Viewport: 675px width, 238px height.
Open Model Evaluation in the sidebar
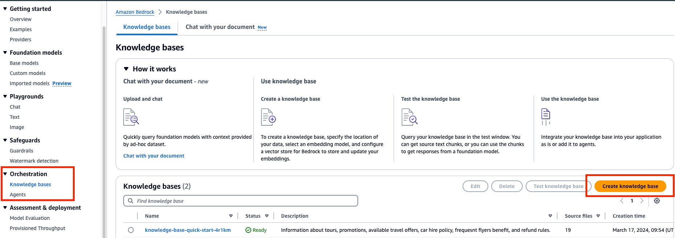coord(30,218)
